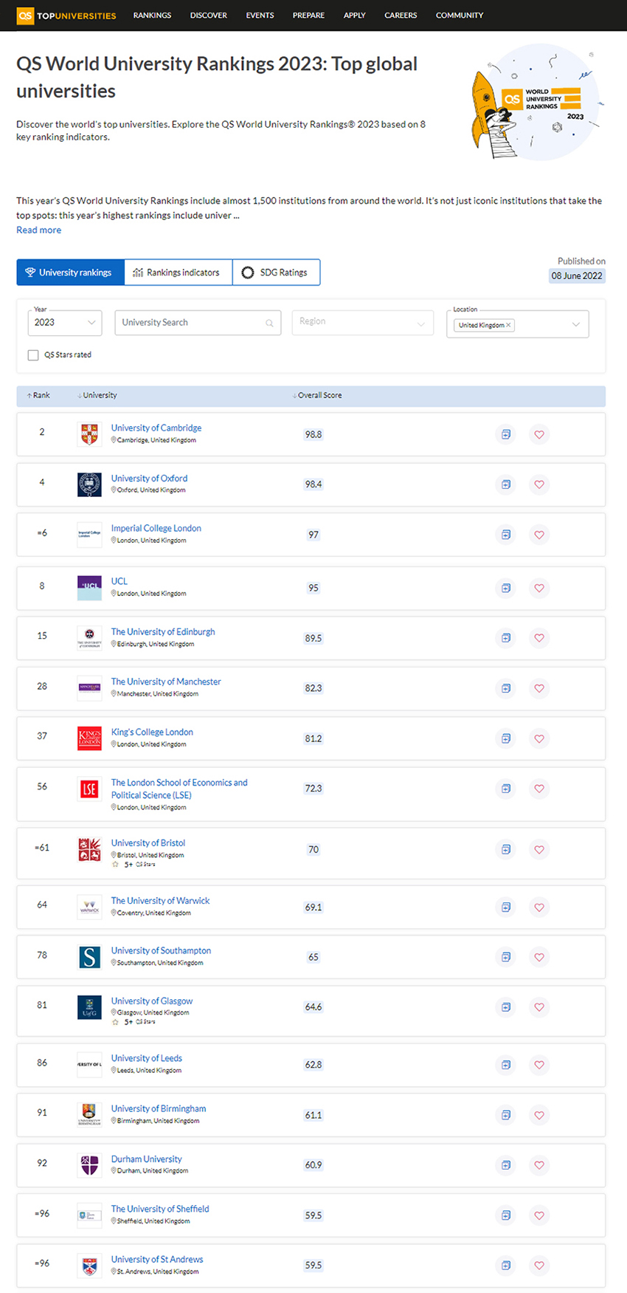The width and height of the screenshot is (627, 1293).
Task: Open the APPLY menu
Action: tap(355, 16)
